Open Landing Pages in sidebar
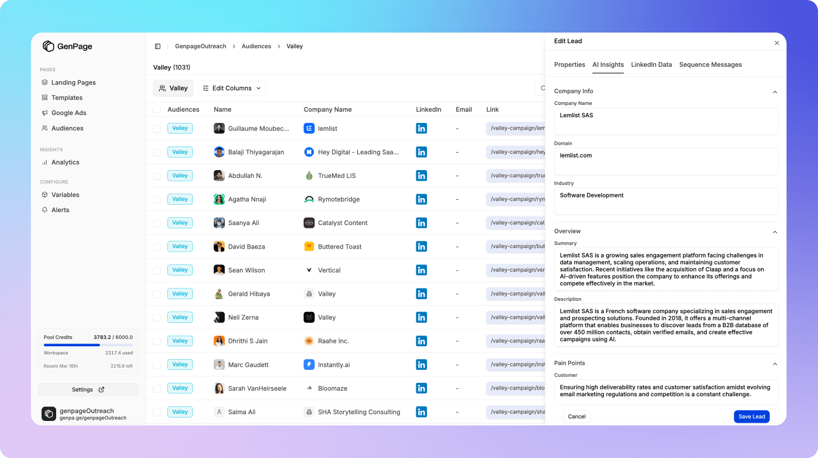Viewport: 818px width, 458px height. [x=74, y=83]
